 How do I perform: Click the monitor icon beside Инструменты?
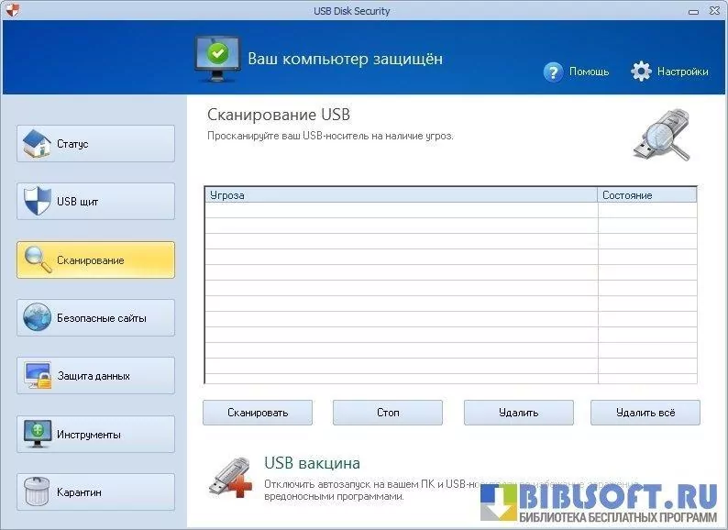(38, 434)
